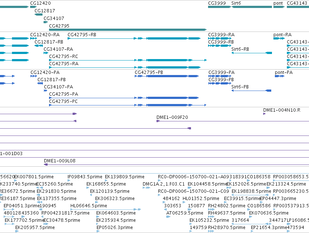Open the 149759 feature label
309x233 pixels.
click(198, 228)
